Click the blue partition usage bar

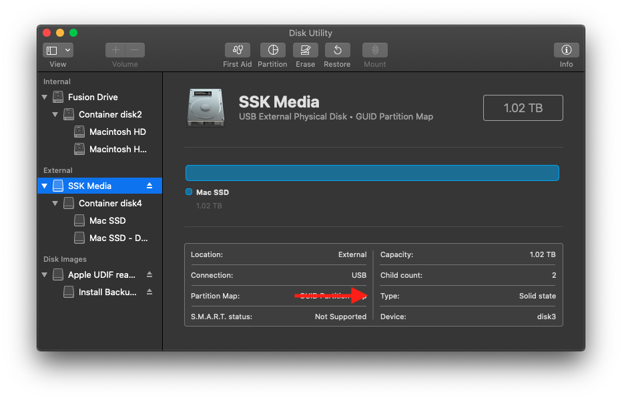(x=372, y=173)
